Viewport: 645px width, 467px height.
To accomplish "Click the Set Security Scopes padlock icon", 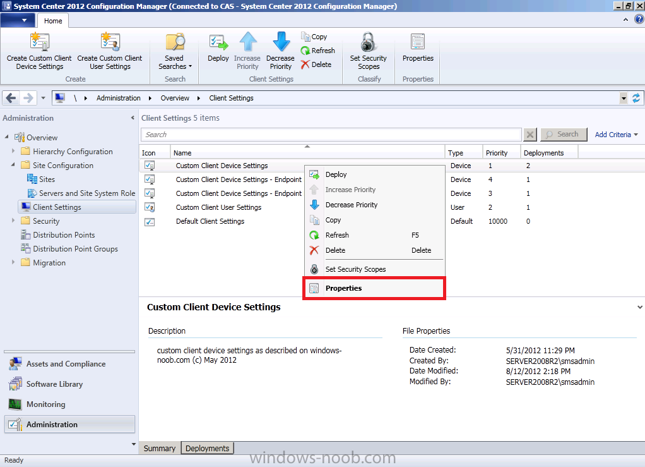I will [368, 42].
